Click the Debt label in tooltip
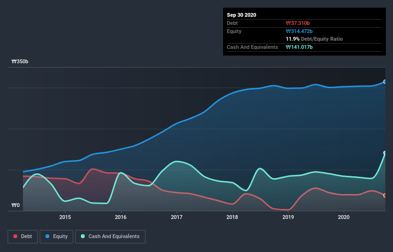 pos(232,23)
